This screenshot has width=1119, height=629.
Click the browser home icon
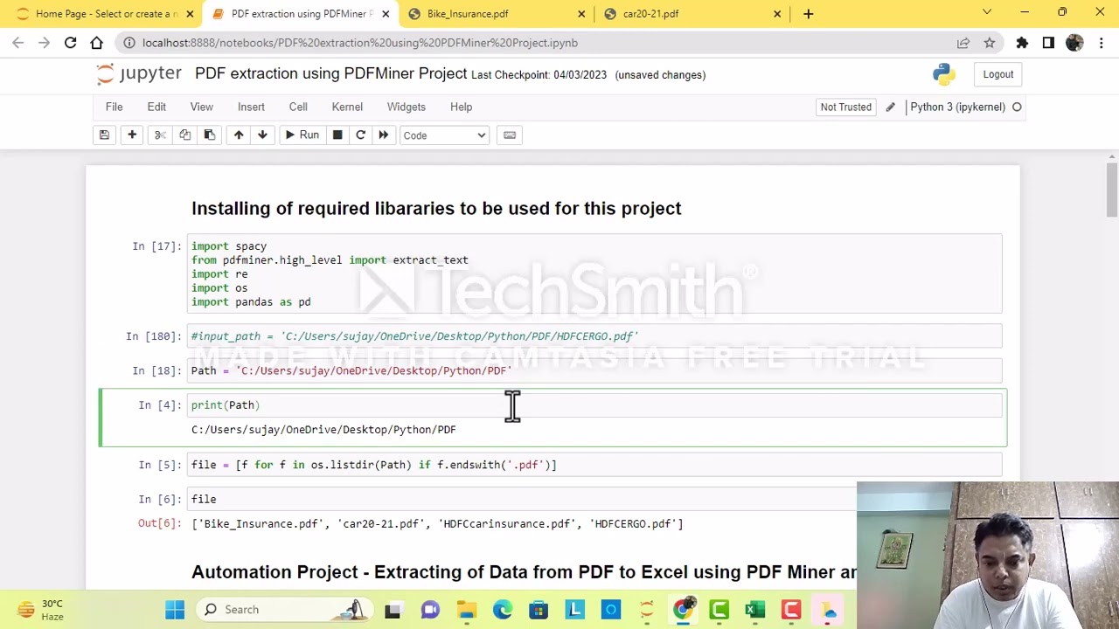pyautogui.click(x=96, y=43)
